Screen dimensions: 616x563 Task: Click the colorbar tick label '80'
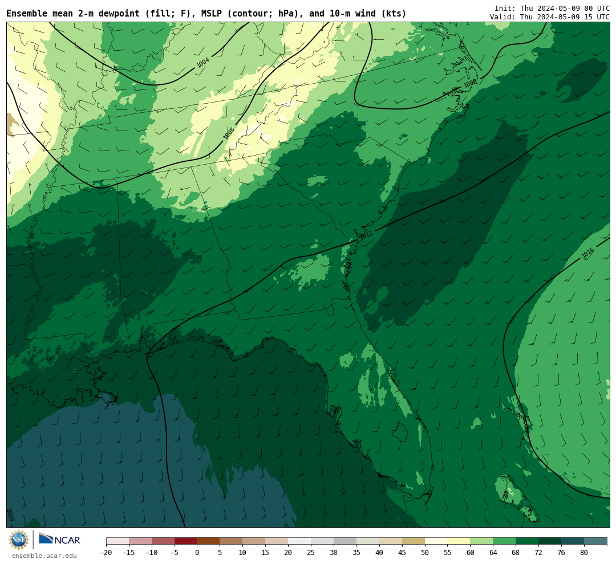(x=584, y=552)
